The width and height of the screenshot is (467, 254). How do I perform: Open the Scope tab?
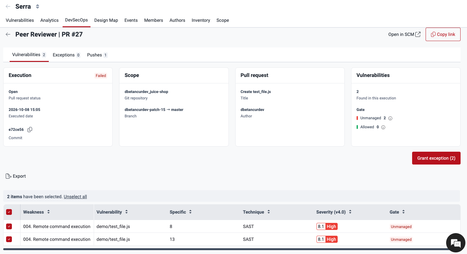pyautogui.click(x=223, y=20)
